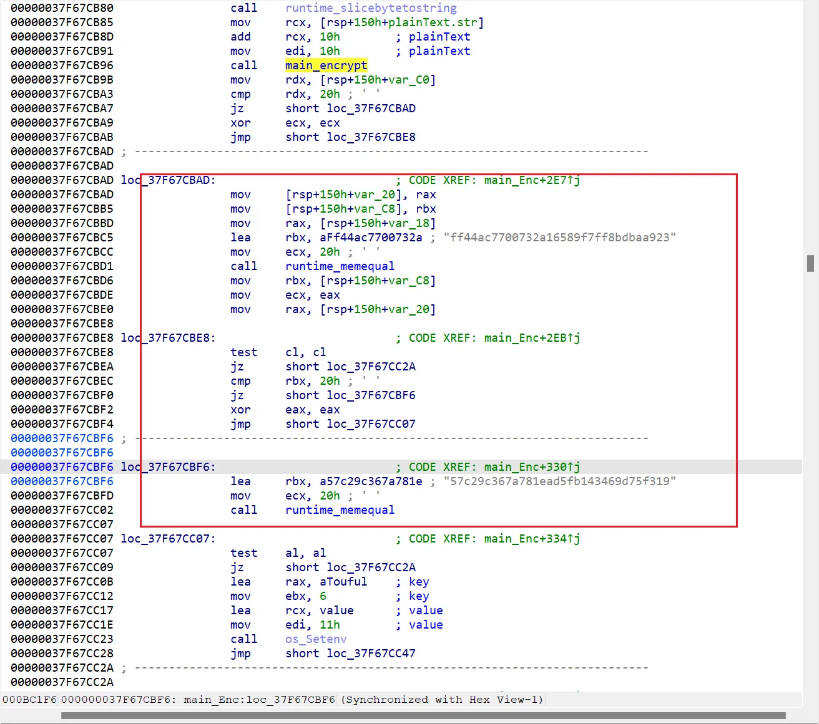
Task: Click the test al, al instruction
Action: [278, 553]
